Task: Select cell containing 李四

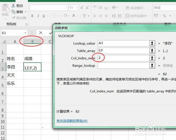Action: tap(15, 67)
